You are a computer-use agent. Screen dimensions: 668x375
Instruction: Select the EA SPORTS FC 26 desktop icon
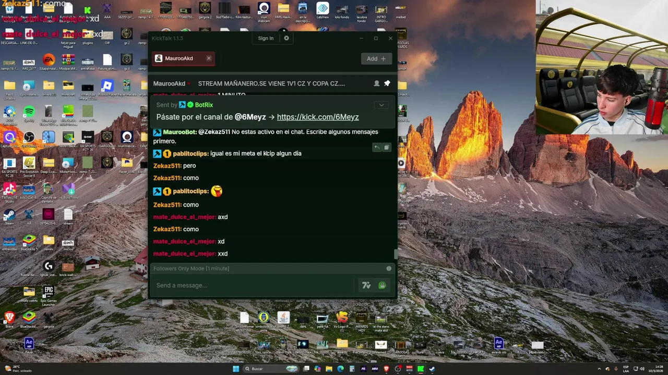coord(9,166)
